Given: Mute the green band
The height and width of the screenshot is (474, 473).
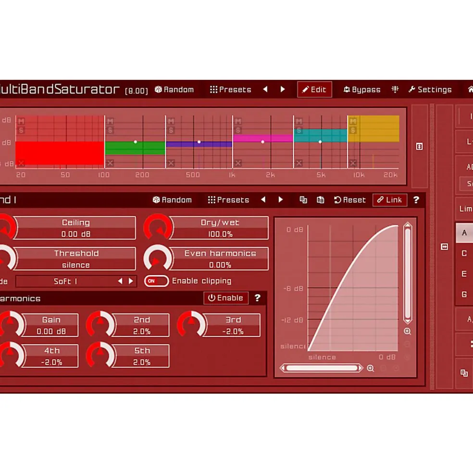Looking at the screenshot, I should (110, 121).
